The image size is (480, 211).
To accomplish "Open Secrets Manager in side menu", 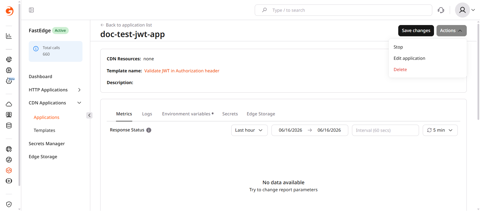I will click(x=47, y=144).
